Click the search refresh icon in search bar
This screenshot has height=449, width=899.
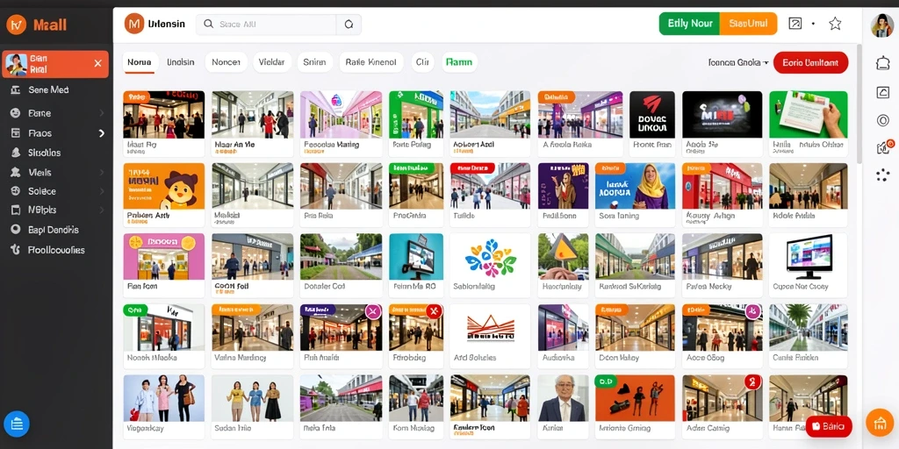tap(349, 25)
